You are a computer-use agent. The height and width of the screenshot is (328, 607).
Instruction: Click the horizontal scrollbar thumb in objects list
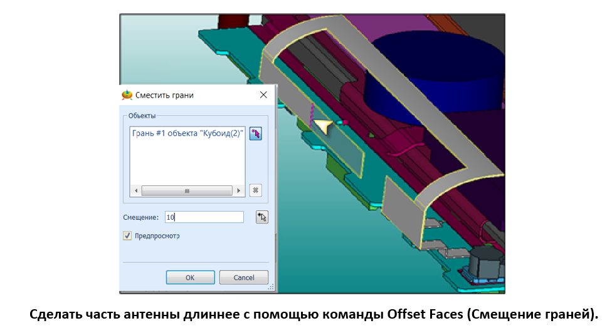186,190
